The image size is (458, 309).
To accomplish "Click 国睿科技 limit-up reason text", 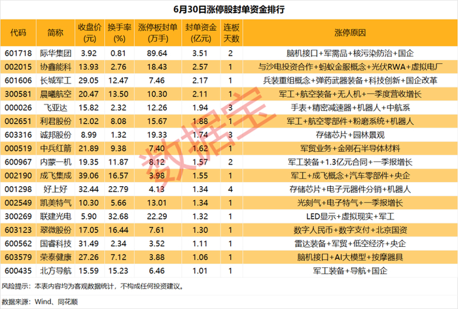I will click(x=350, y=244).
